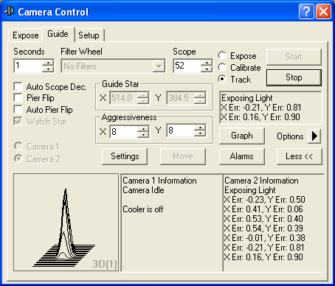Click the Options arrow icon button
The width and height of the screenshot is (335, 286).
(314, 136)
